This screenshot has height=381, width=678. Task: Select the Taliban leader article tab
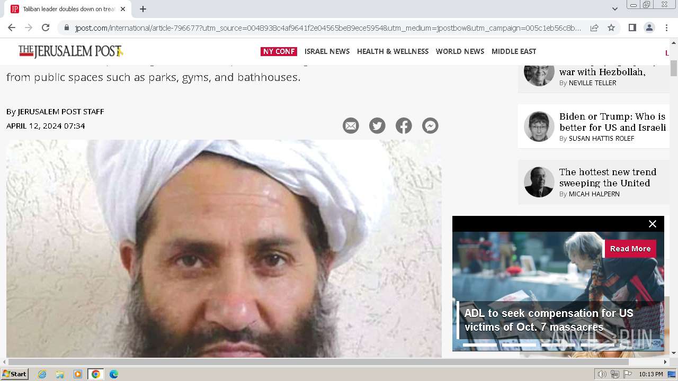[69, 9]
